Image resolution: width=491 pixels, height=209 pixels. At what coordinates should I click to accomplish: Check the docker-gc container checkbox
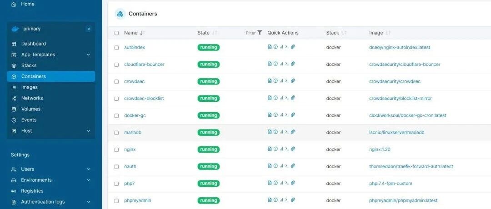pos(116,116)
